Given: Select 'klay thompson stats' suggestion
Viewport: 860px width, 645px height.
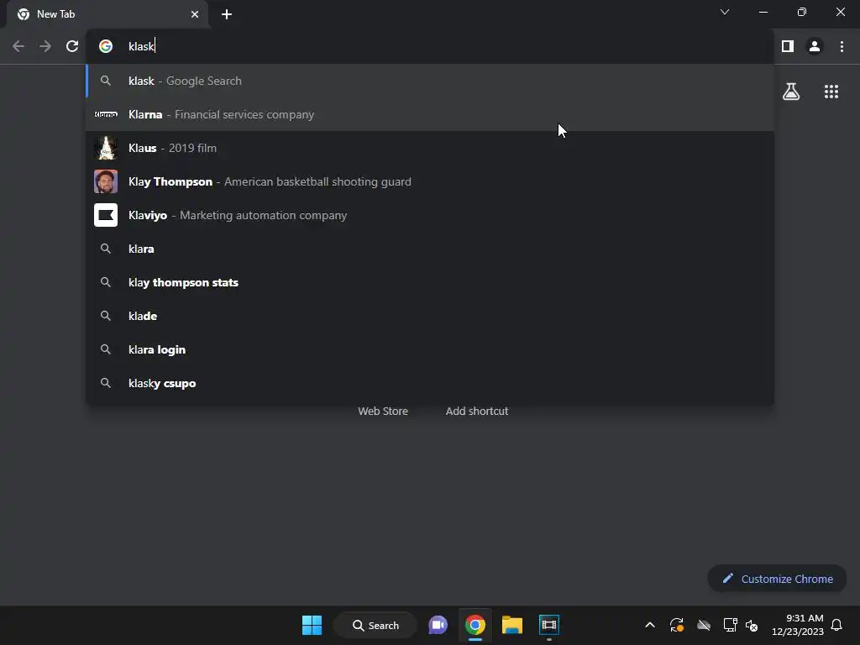Looking at the screenshot, I should [430, 282].
